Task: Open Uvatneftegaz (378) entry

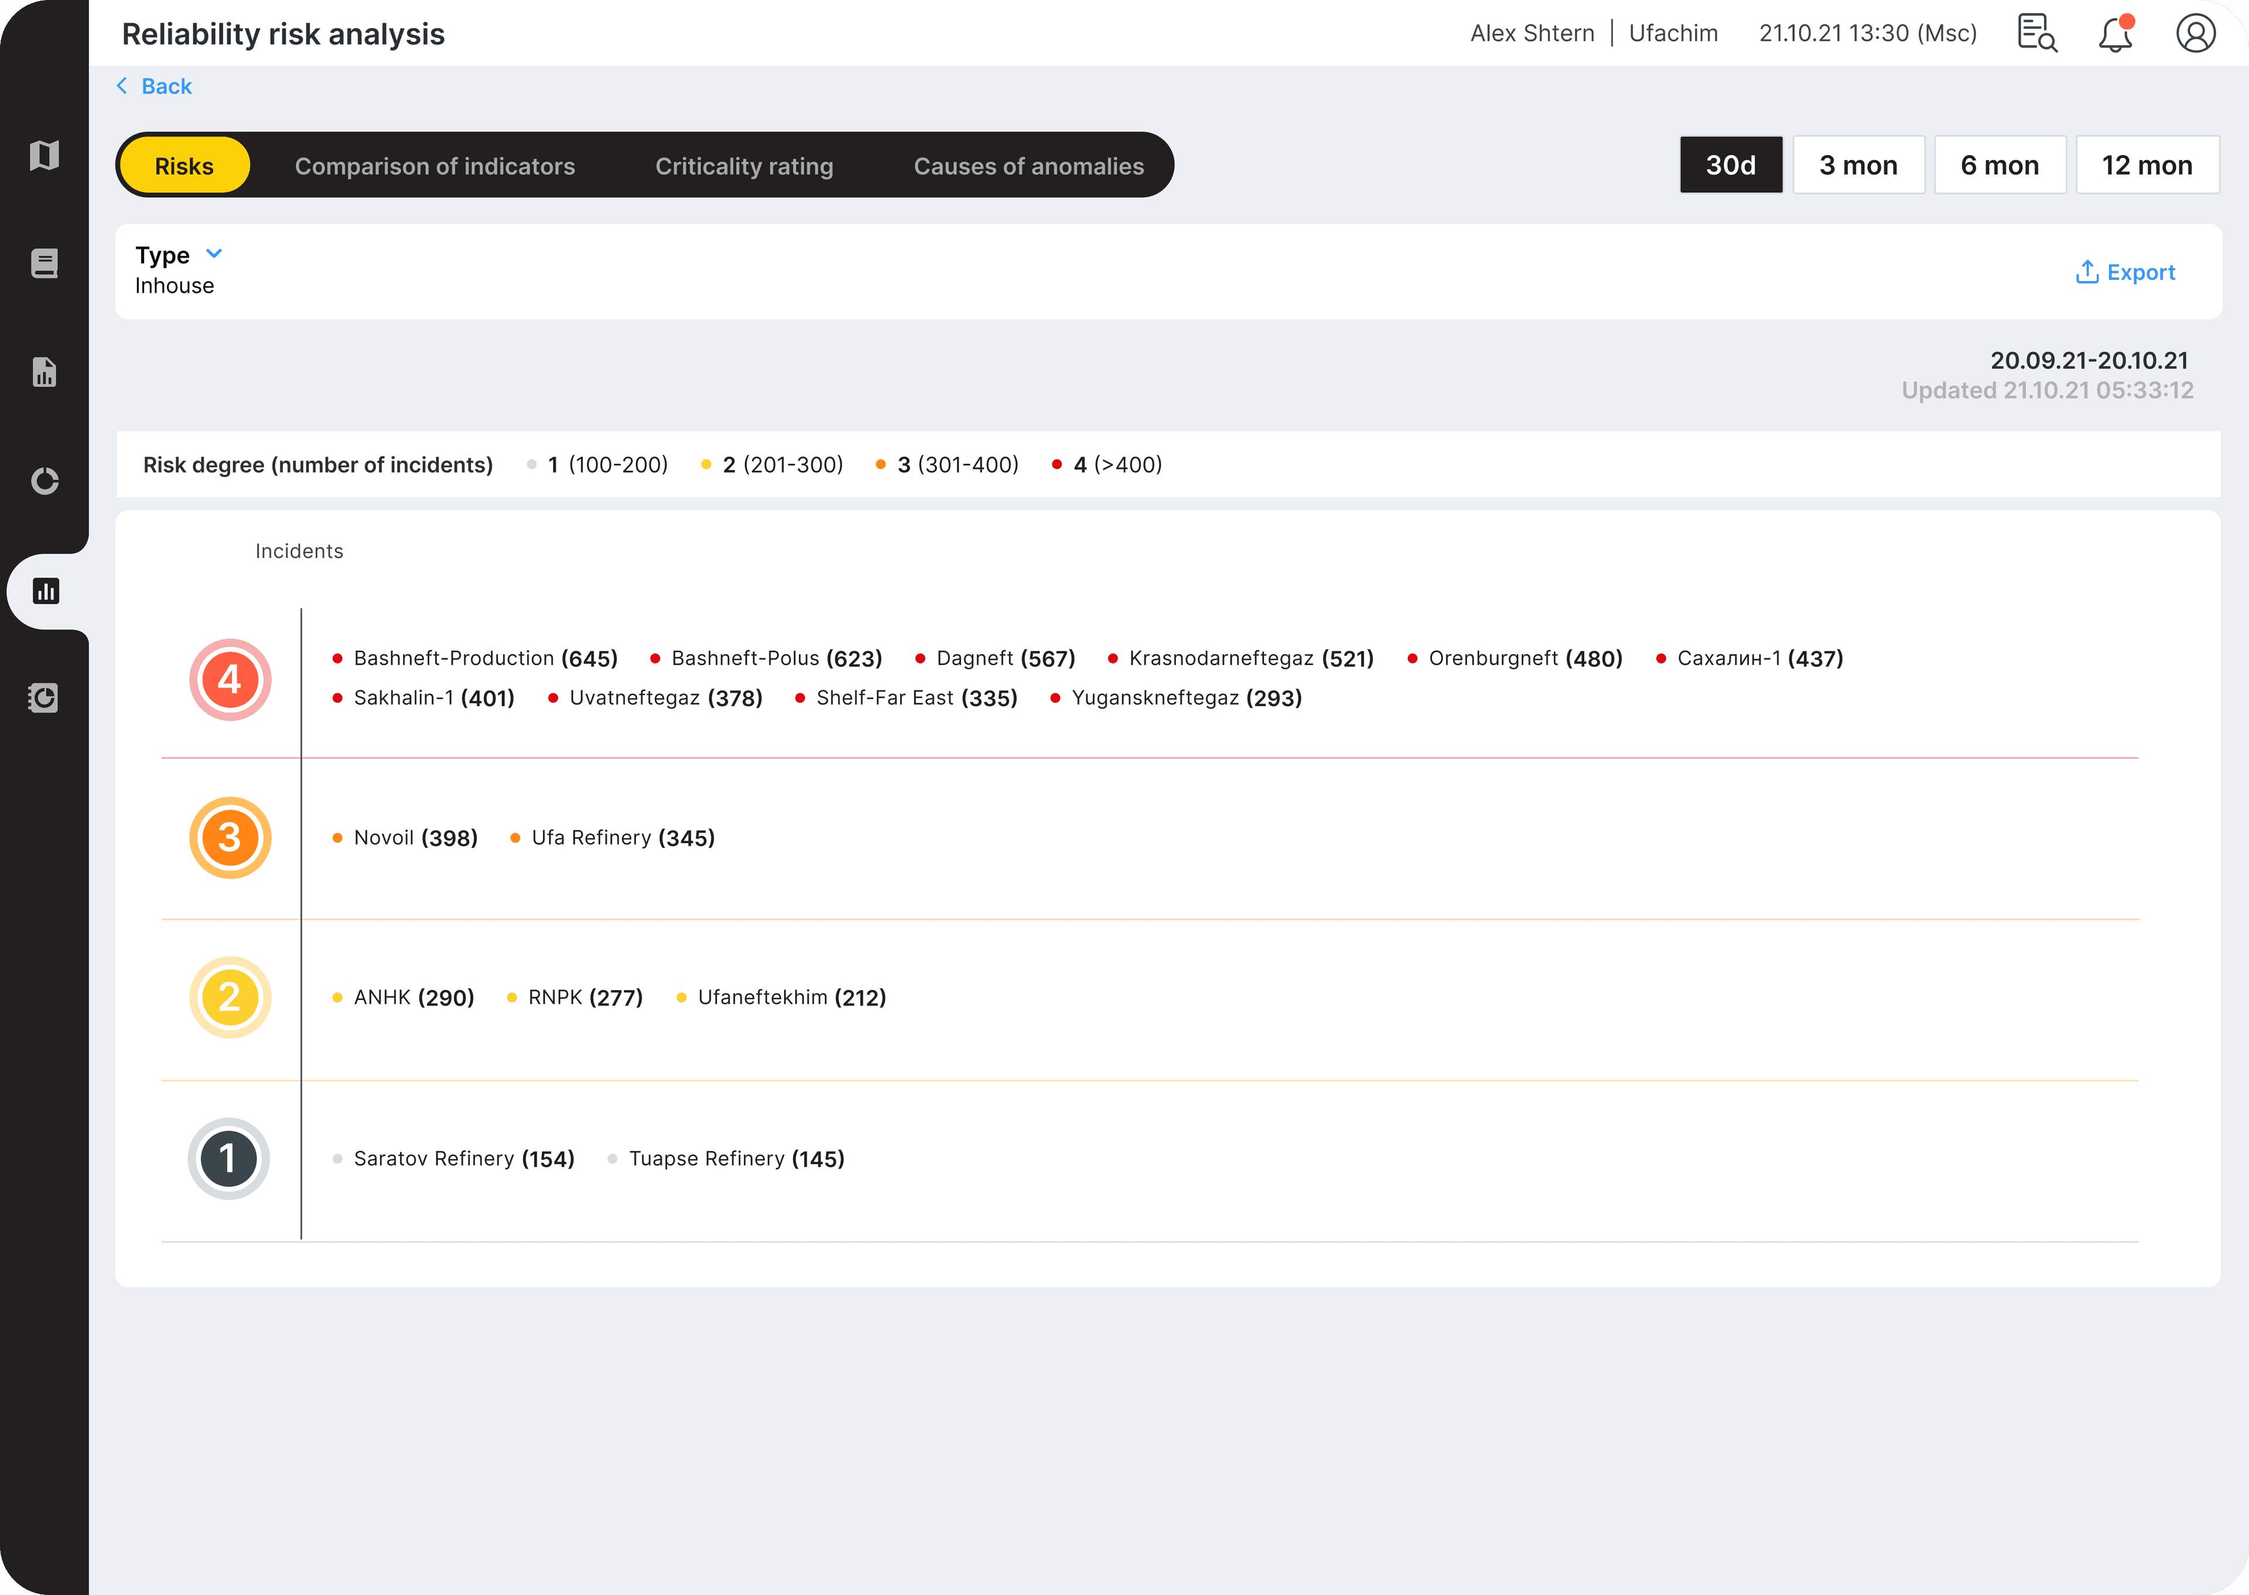Action: 655,699
